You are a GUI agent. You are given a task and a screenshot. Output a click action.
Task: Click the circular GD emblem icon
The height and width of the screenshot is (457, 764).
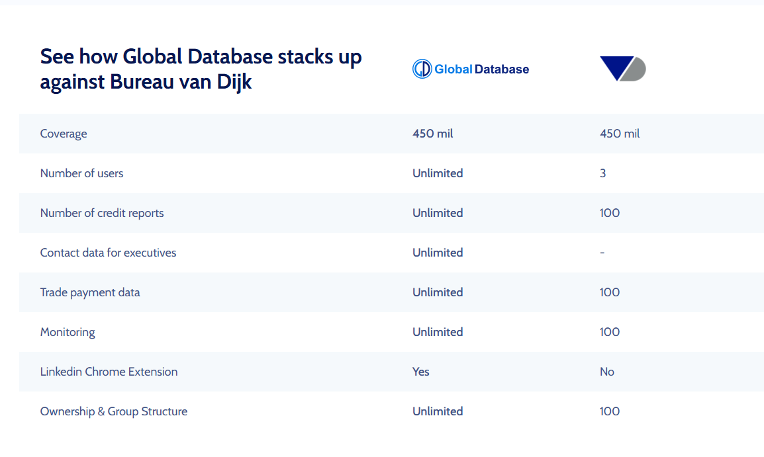pyautogui.click(x=422, y=69)
